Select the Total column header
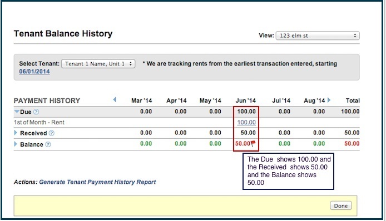 pyautogui.click(x=353, y=101)
